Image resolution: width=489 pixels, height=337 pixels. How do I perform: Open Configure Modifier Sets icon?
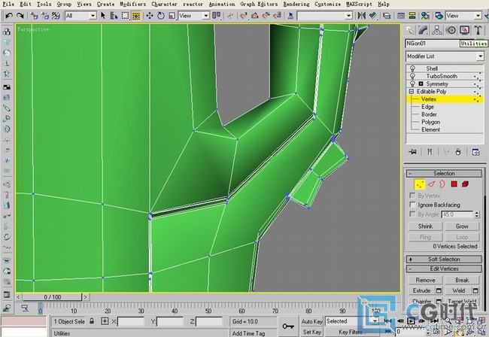(475, 152)
